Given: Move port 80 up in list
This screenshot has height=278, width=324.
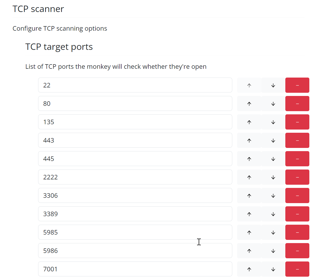Looking at the screenshot, I should pos(249,104).
